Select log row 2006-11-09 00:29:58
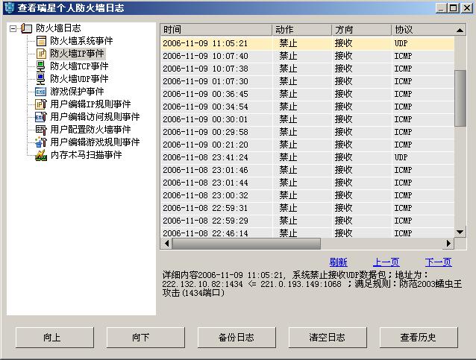 pyautogui.click(x=307, y=132)
